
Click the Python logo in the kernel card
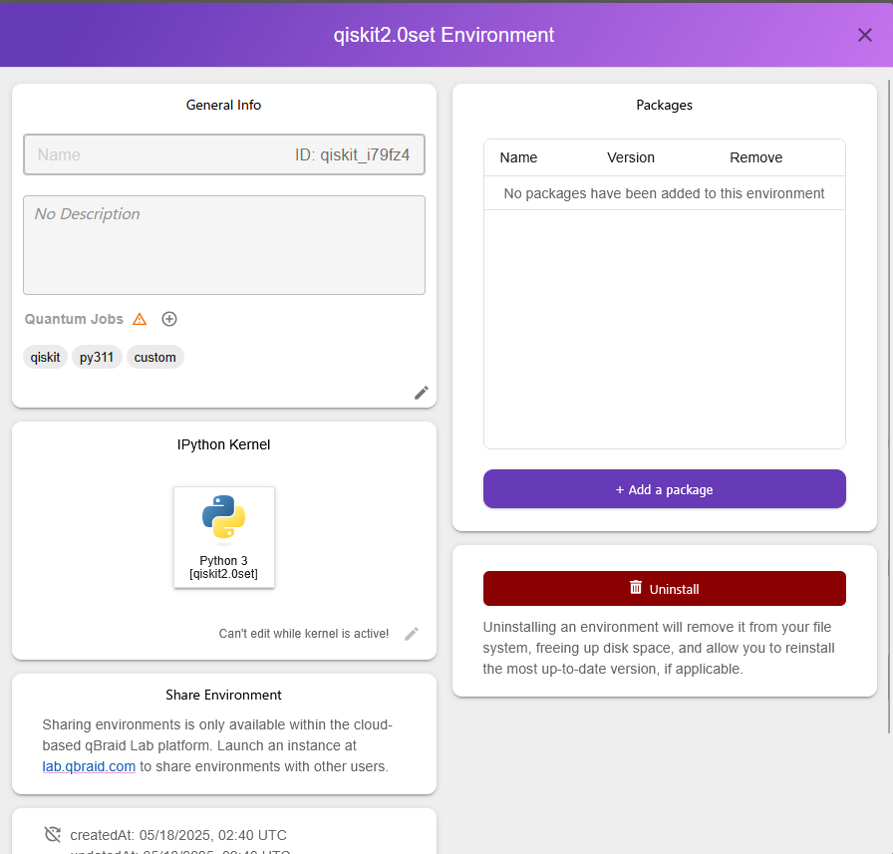[224, 517]
